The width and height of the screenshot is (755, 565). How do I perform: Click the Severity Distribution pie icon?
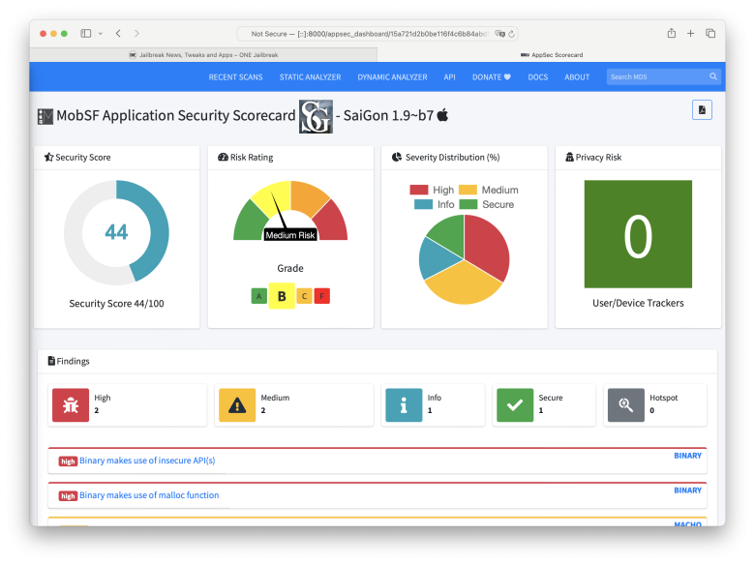click(x=397, y=157)
